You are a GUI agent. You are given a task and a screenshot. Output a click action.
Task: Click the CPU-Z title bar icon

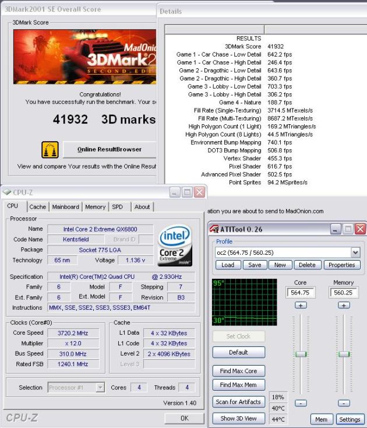[x=6, y=192]
